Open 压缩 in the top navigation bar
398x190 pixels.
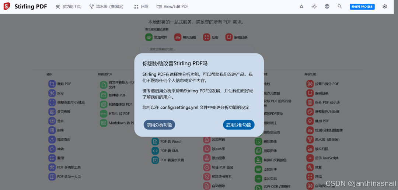142,7
